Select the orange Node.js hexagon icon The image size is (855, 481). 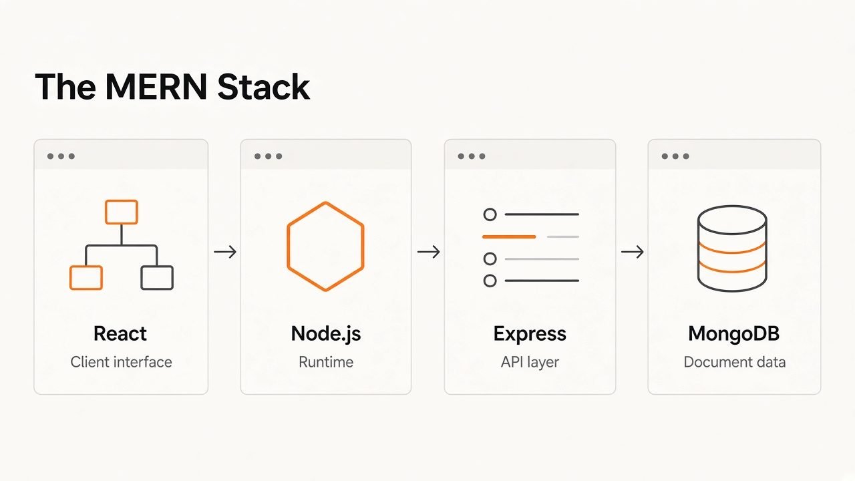325,247
